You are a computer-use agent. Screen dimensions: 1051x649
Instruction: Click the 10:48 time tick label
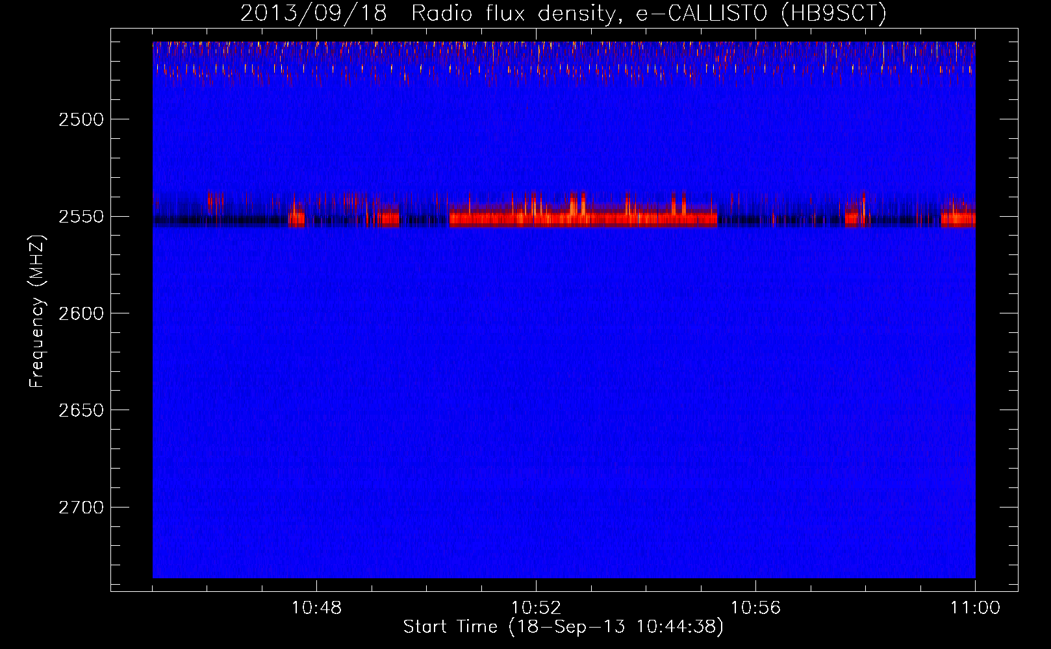click(x=316, y=608)
